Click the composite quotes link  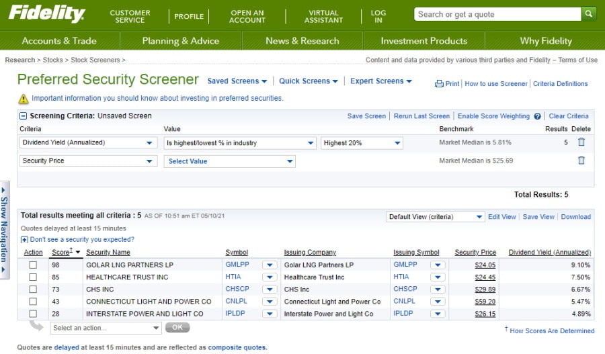pyautogui.click(x=237, y=347)
